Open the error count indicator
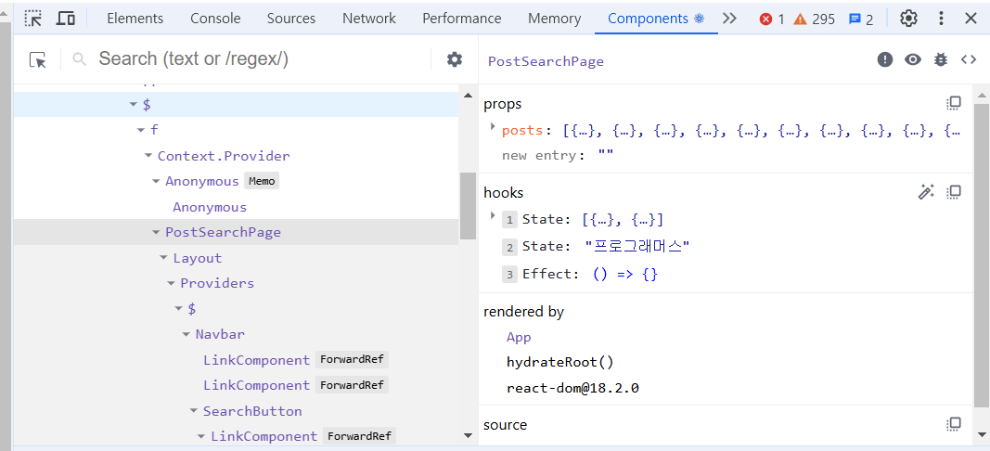This screenshot has height=451, width=990. (x=772, y=19)
